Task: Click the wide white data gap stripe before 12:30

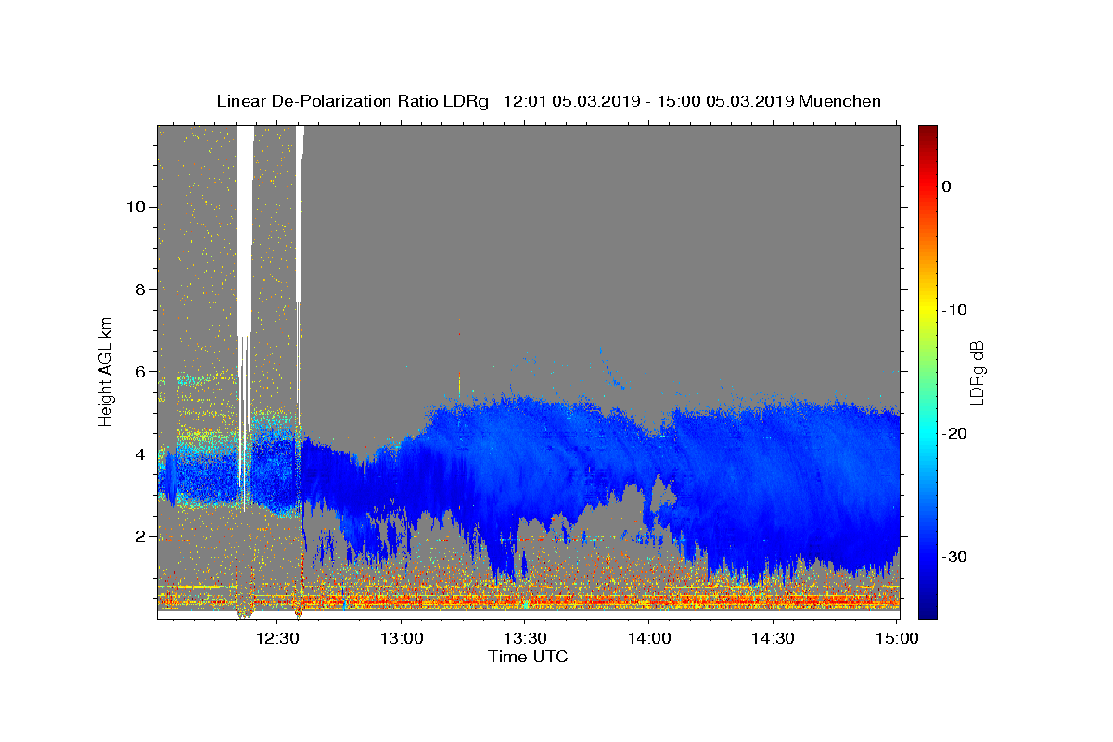Action: tap(245, 230)
